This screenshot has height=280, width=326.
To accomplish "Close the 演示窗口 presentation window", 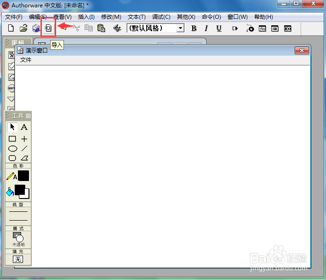I will point(302,50).
